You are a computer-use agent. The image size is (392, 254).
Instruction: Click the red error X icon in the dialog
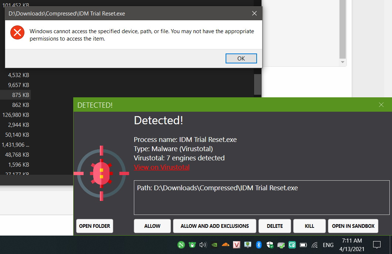tap(17, 32)
